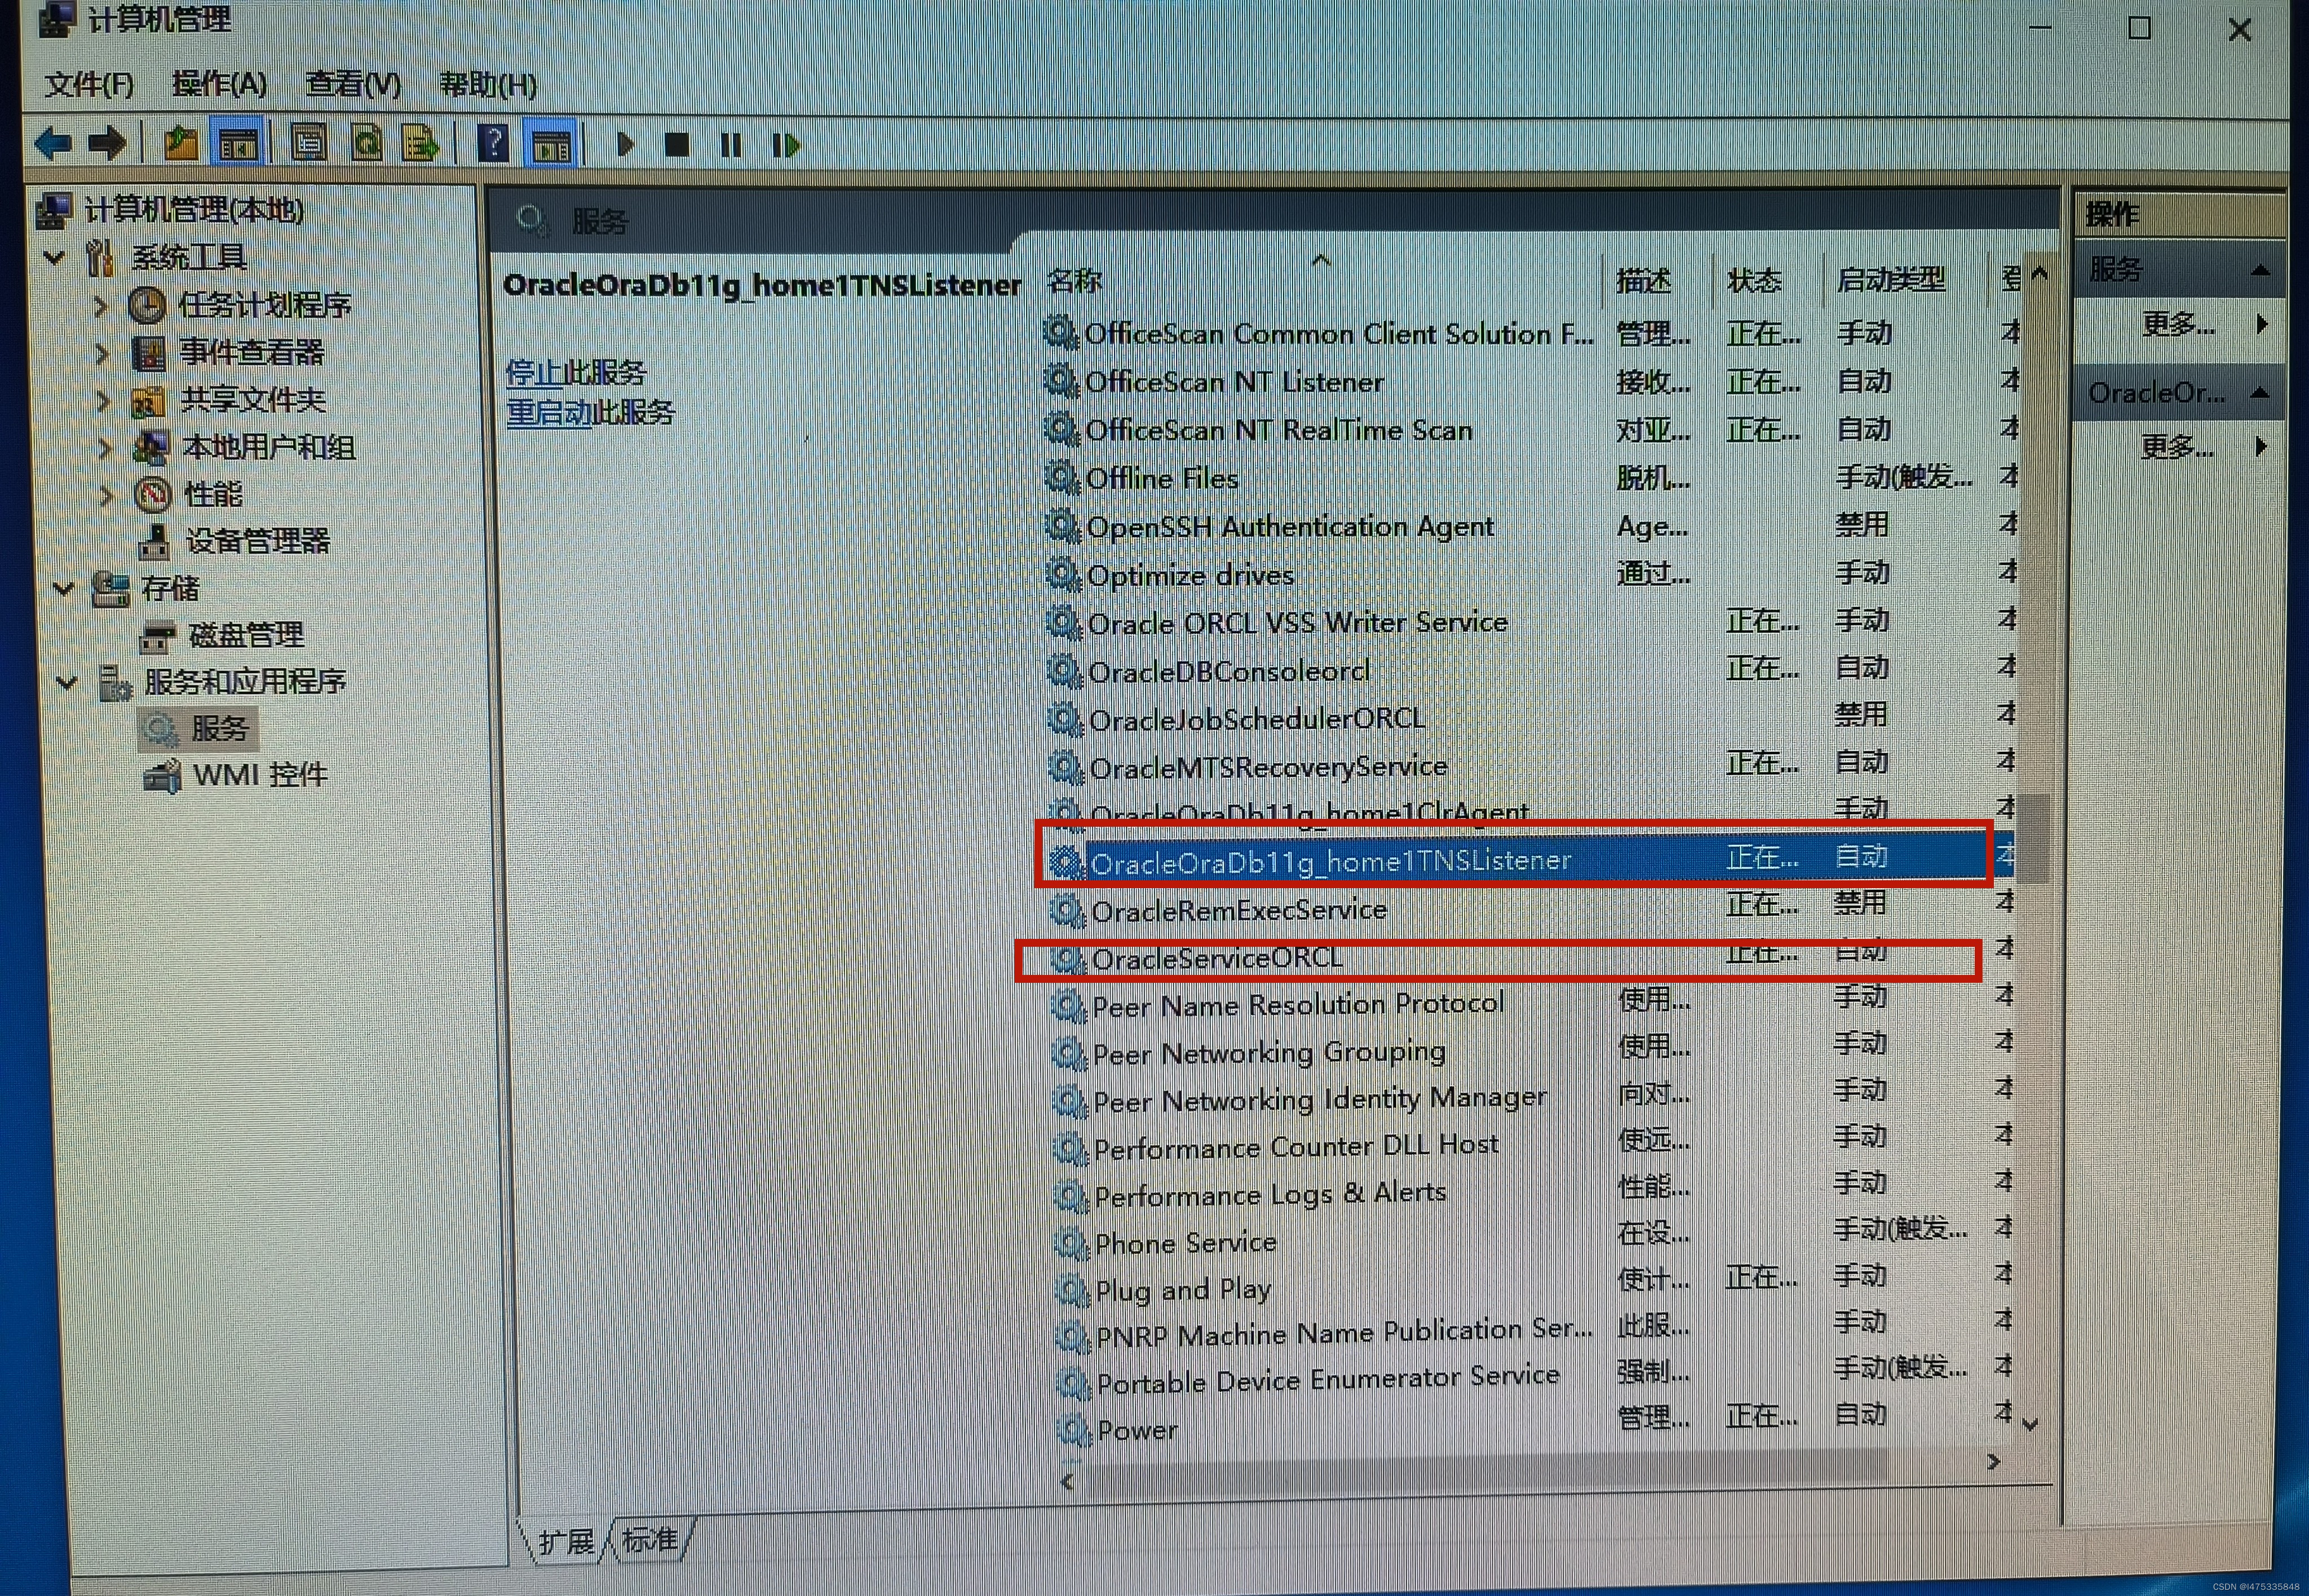The width and height of the screenshot is (2309, 1596).
Task: Open 更多... under 服务 actions
Action: (2179, 324)
